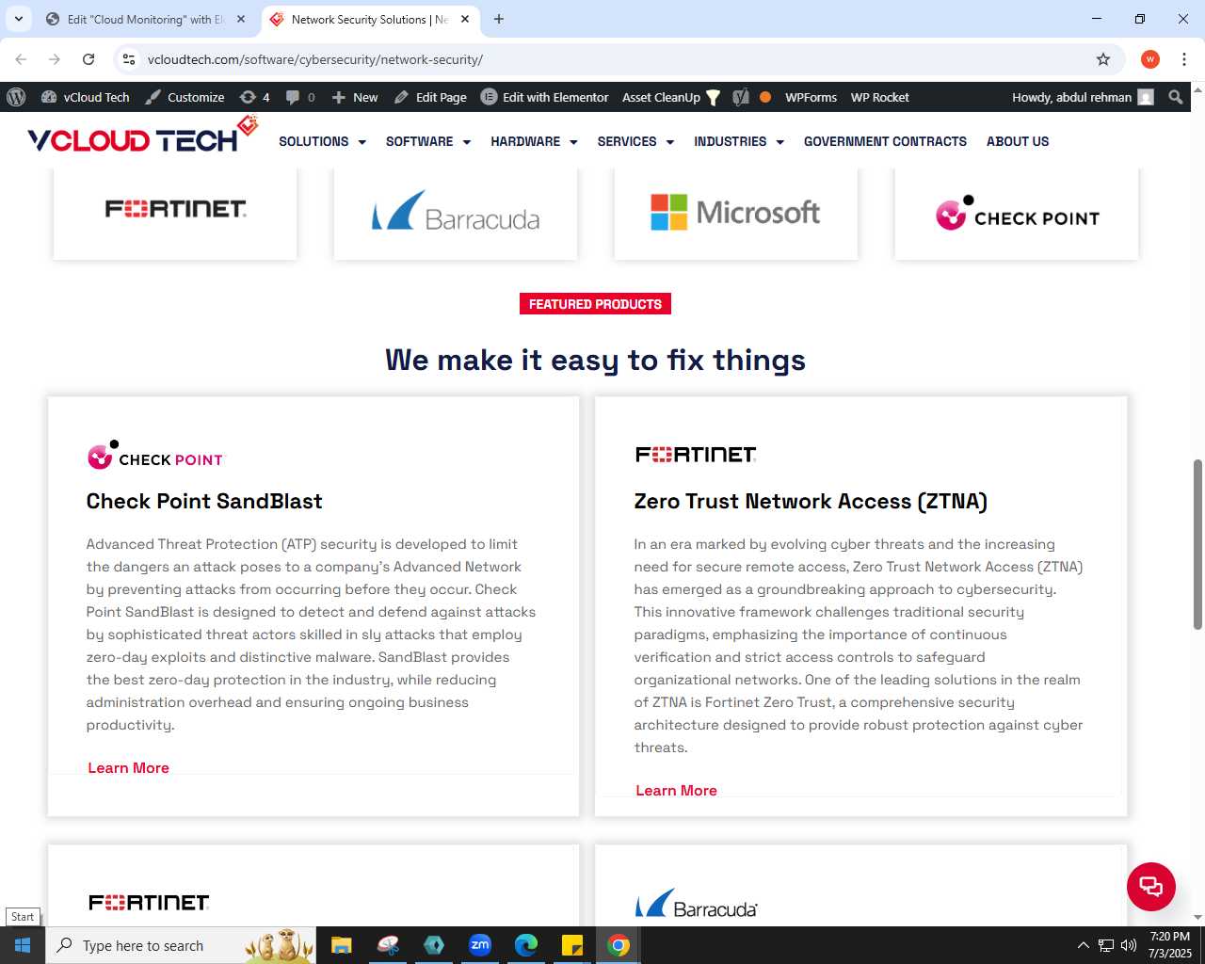Open Microsoft Edge from taskbar

526,945
